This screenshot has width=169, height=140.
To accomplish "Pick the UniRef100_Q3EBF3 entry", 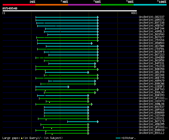I will [x=152, y=87].
